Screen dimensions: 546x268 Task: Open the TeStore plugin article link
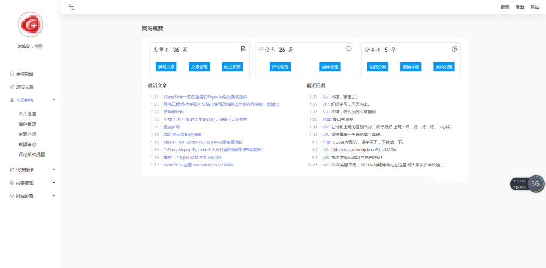coord(192,157)
